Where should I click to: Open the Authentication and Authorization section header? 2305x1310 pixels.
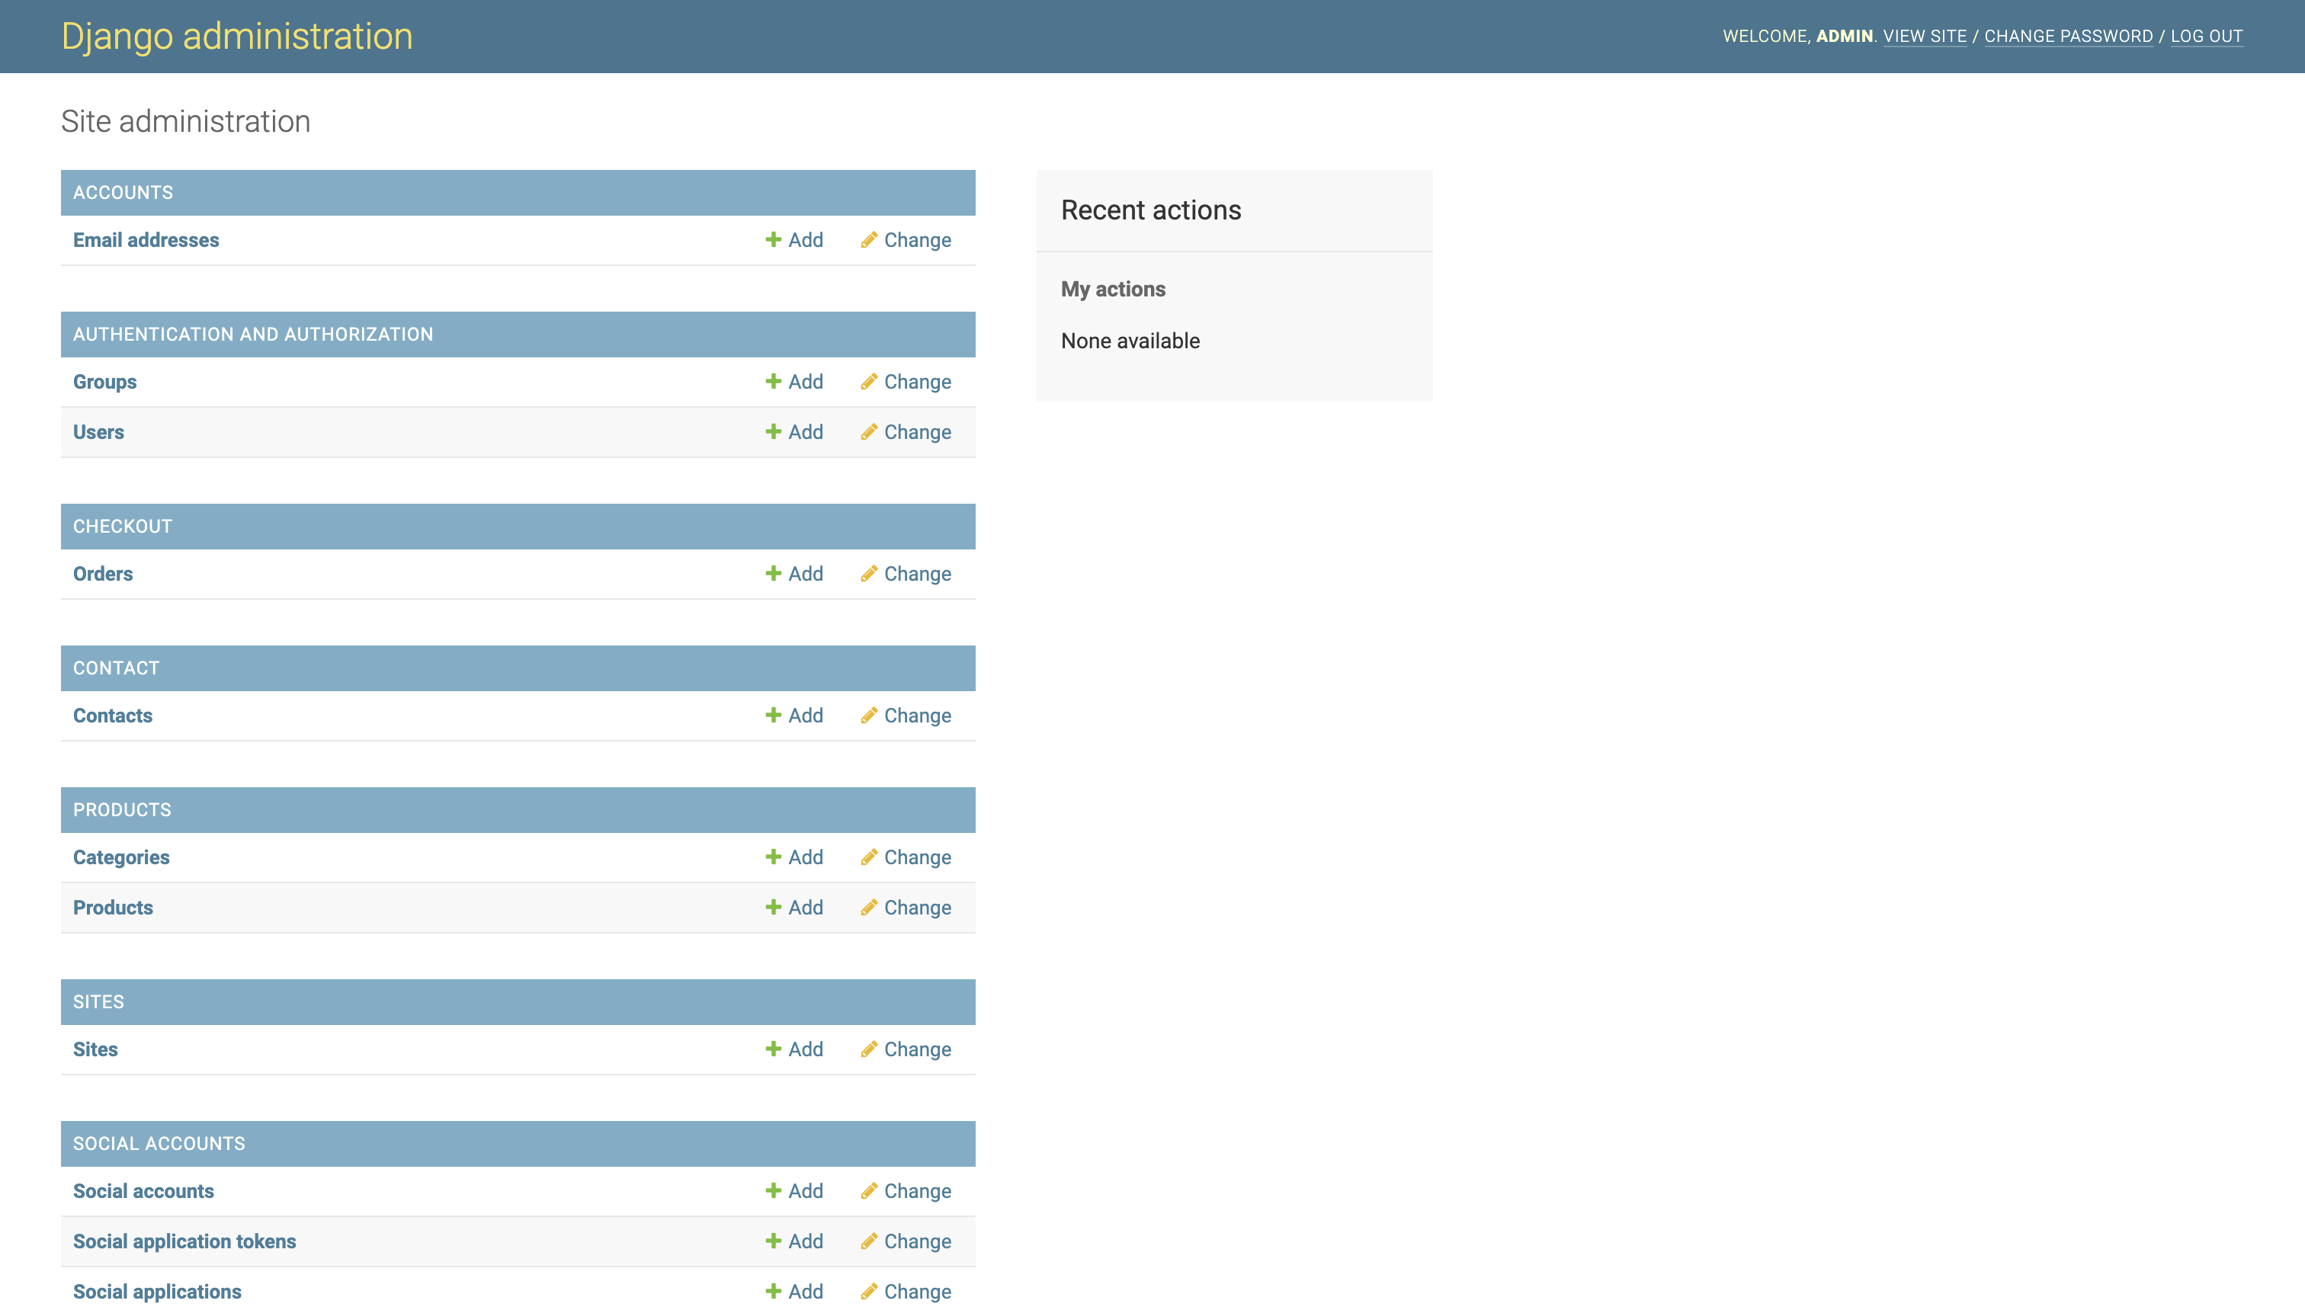[x=253, y=334]
